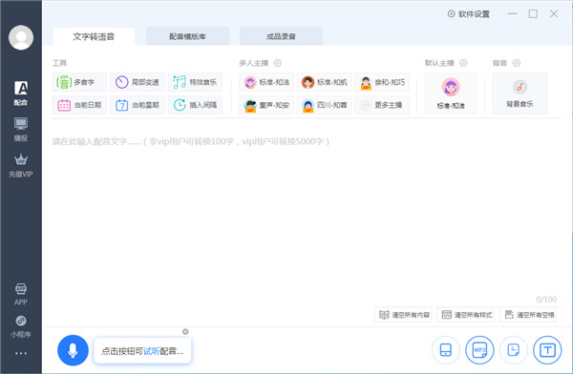
Task: Select the 局部变速 speed tool
Action: (x=138, y=82)
